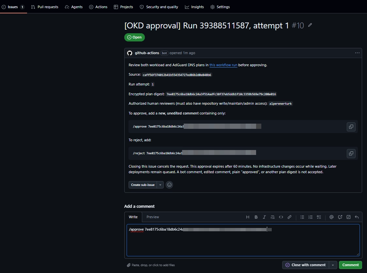
Task: Reference an issue with cross-reference icon
Action: click(340, 217)
